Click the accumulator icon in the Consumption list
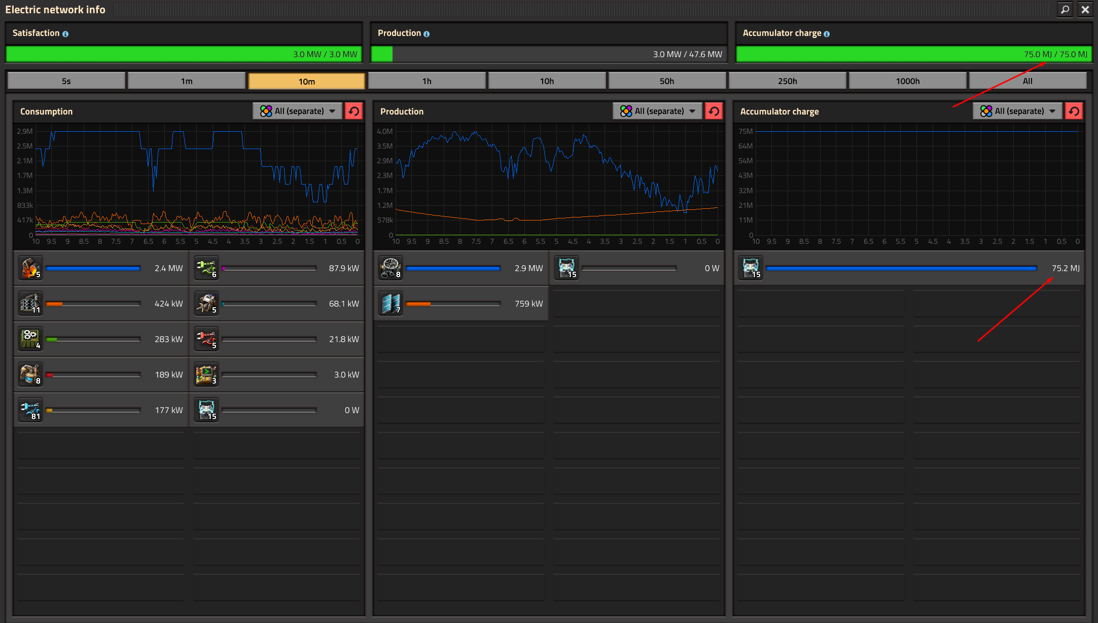The height and width of the screenshot is (623, 1098). coord(206,410)
